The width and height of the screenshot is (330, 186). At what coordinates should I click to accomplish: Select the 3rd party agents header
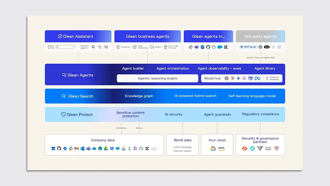[x=260, y=36]
